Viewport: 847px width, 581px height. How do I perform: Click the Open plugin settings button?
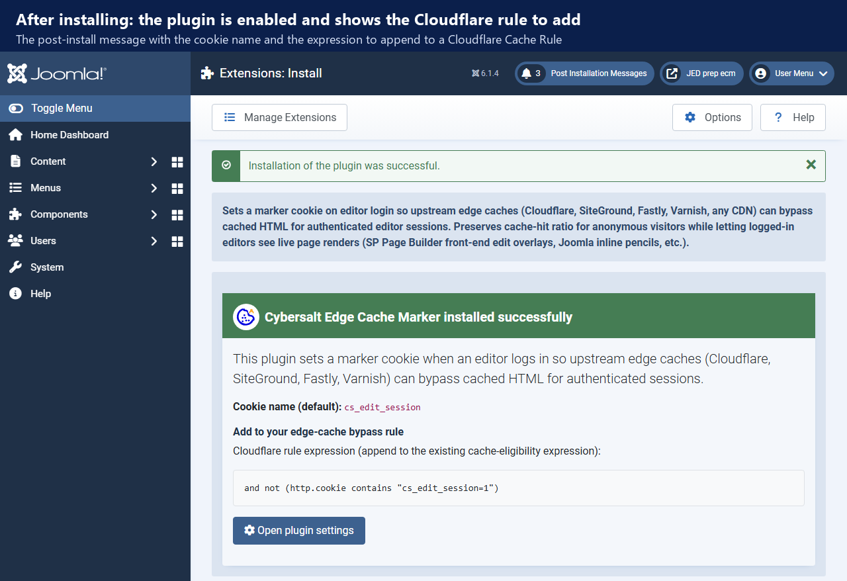(299, 531)
